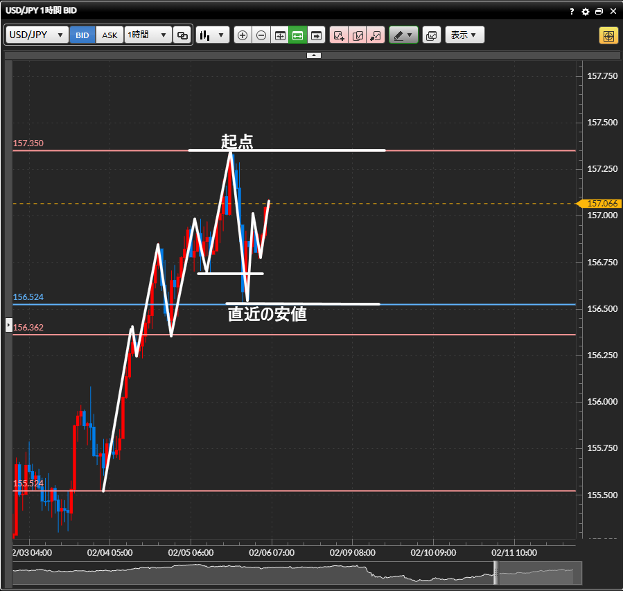
Task: Click the orange crosshair target button
Action: pyautogui.click(x=608, y=35)
